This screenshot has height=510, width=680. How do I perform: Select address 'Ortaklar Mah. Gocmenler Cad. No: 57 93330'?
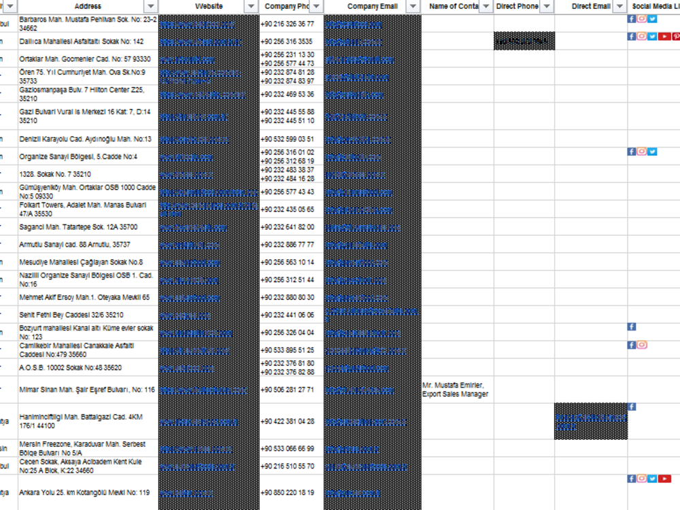85,59
